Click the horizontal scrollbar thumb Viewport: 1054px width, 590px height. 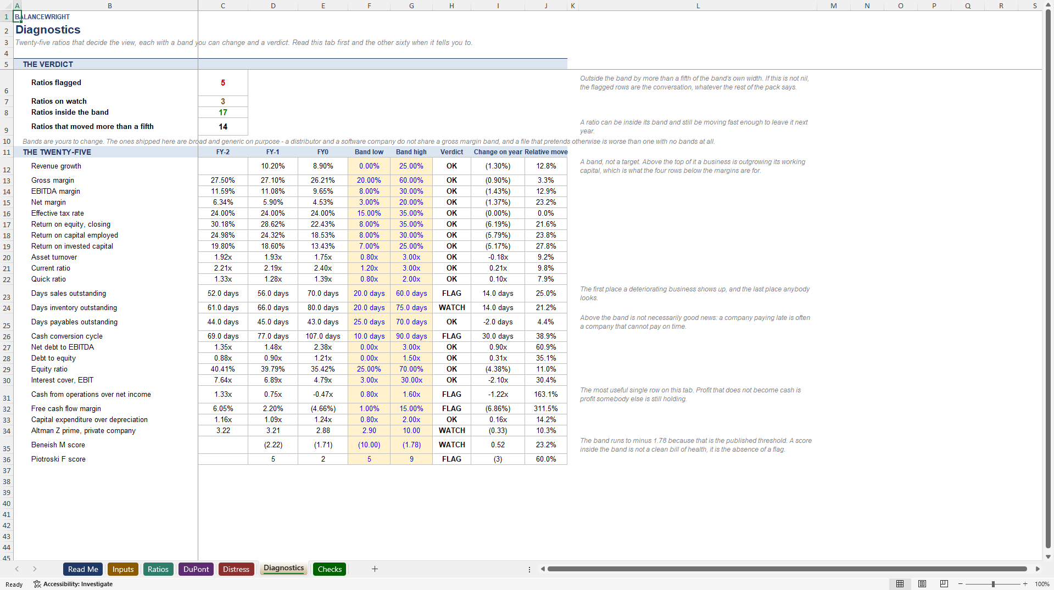pos(787,569)
